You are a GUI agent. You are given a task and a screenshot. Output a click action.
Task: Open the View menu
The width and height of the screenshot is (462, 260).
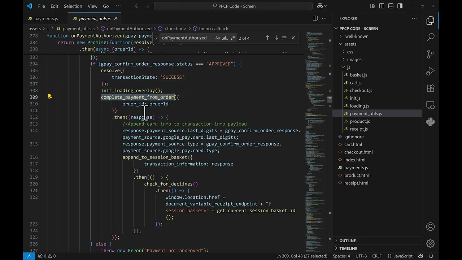click(92, 6)
